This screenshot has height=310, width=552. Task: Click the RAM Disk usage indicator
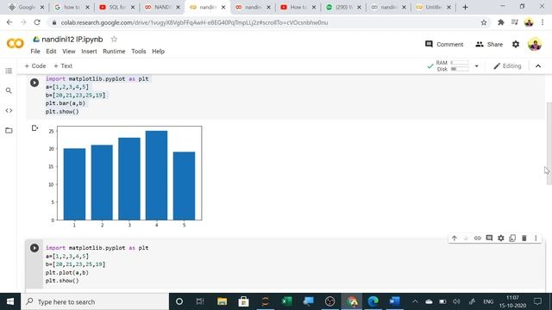click(452, 66)
